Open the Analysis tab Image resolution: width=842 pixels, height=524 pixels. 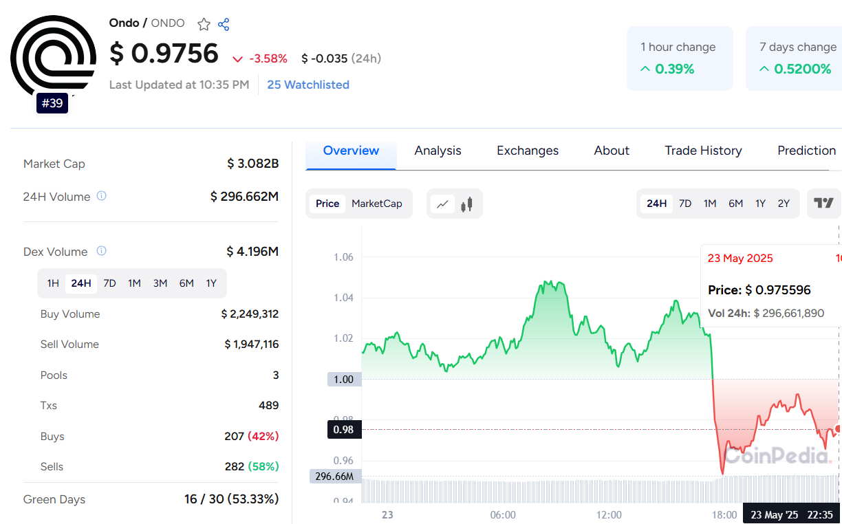click(x=438, y=151)
